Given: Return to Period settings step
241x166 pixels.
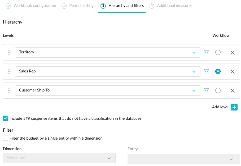Looking at the screenshot, I should point(79,6).
